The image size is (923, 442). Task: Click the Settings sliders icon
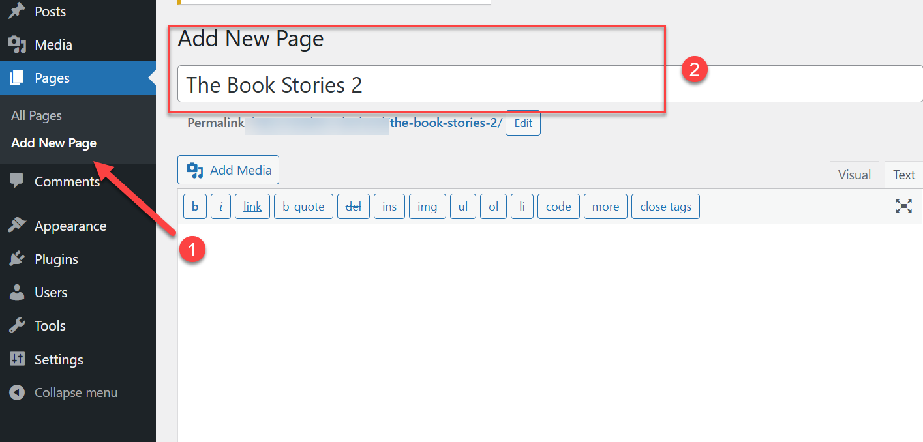click(17, 359)
